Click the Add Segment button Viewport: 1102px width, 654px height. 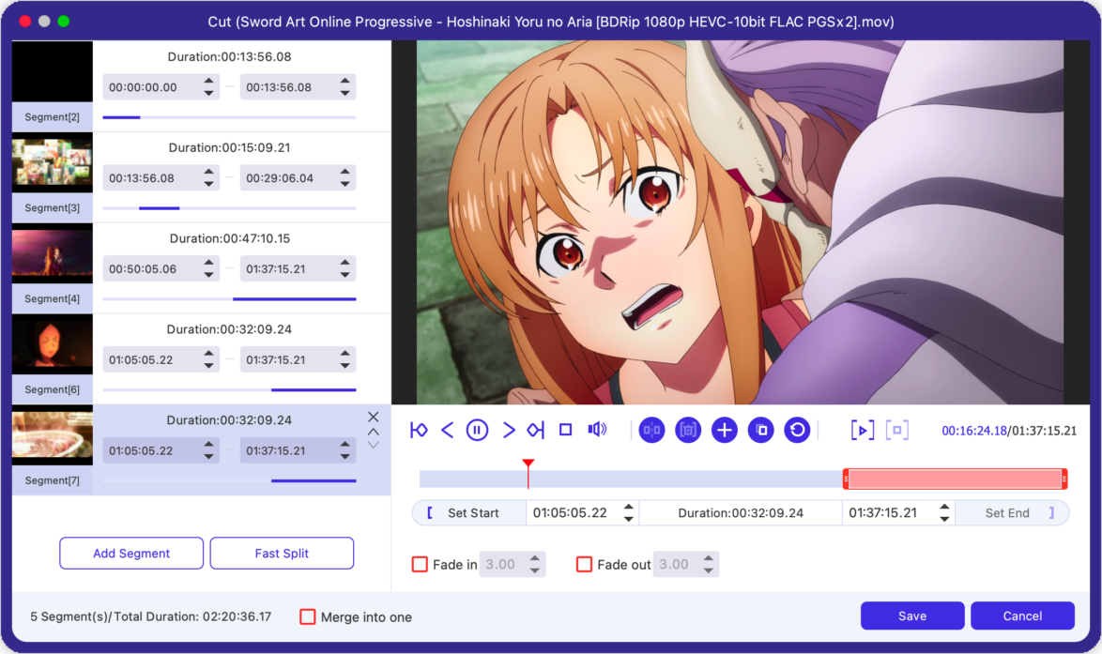point(131,554)
